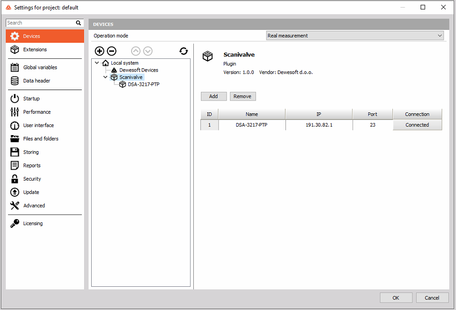Click the remove device minus icon
Screen dimensions: 456x310
click(x=112, y=51)
